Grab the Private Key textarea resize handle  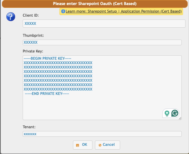[180, 118]
